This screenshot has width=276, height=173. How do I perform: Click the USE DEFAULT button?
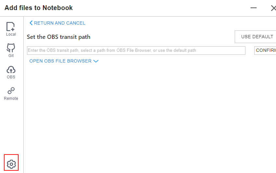[256, 37]
